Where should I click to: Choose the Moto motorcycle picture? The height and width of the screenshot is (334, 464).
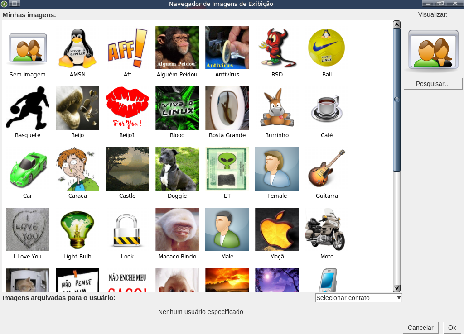click(x=327, y=229)
